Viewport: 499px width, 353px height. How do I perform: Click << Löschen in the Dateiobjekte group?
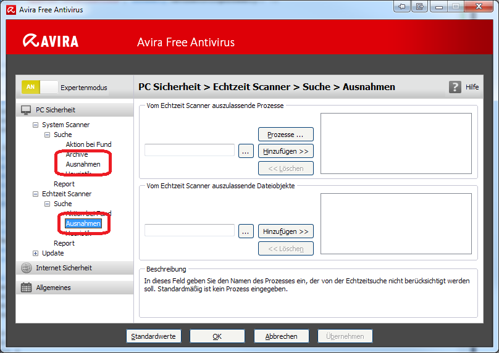pos(286,249)
